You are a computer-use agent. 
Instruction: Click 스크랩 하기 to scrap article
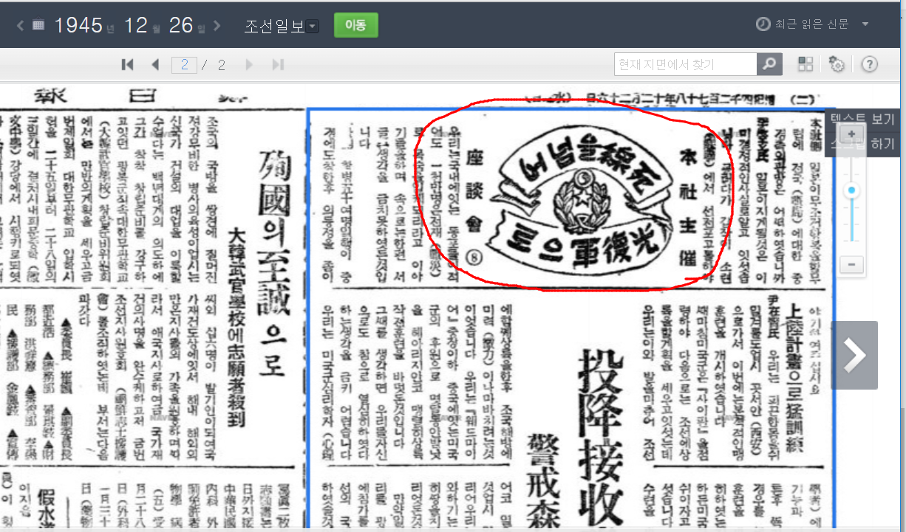(862, 143)
